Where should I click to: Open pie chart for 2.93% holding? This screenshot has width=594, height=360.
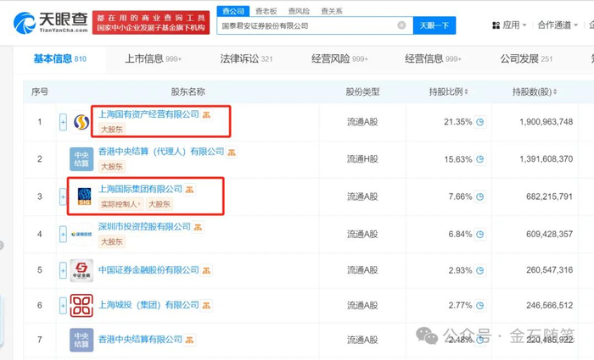pyautogui.click(x=480, y=270)
